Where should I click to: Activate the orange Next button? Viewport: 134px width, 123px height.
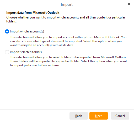pos(99,116)
